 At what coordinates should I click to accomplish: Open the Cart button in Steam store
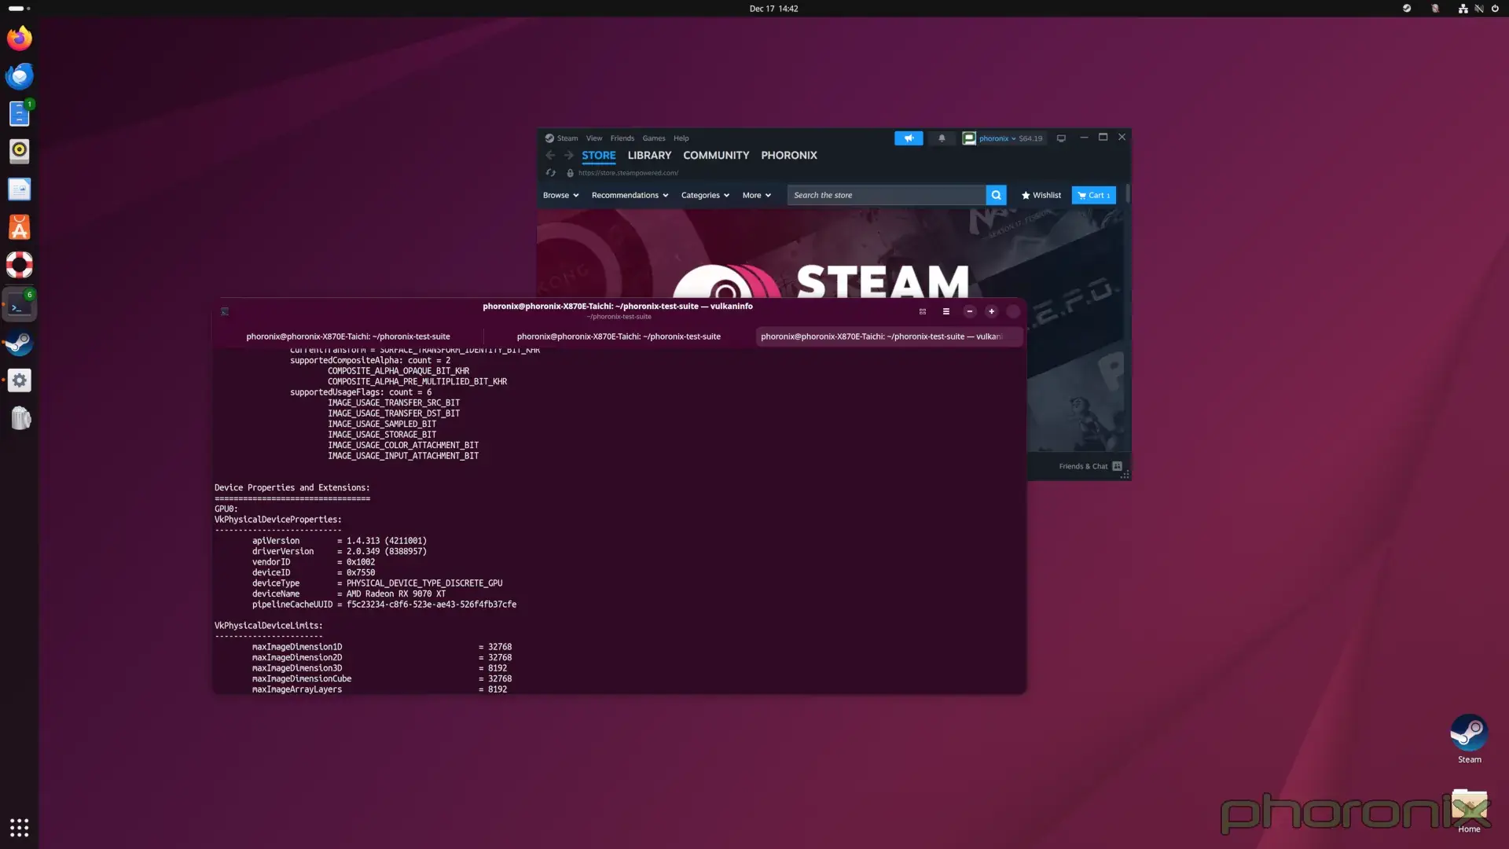pyautogui.click(x=1093, y=195)
